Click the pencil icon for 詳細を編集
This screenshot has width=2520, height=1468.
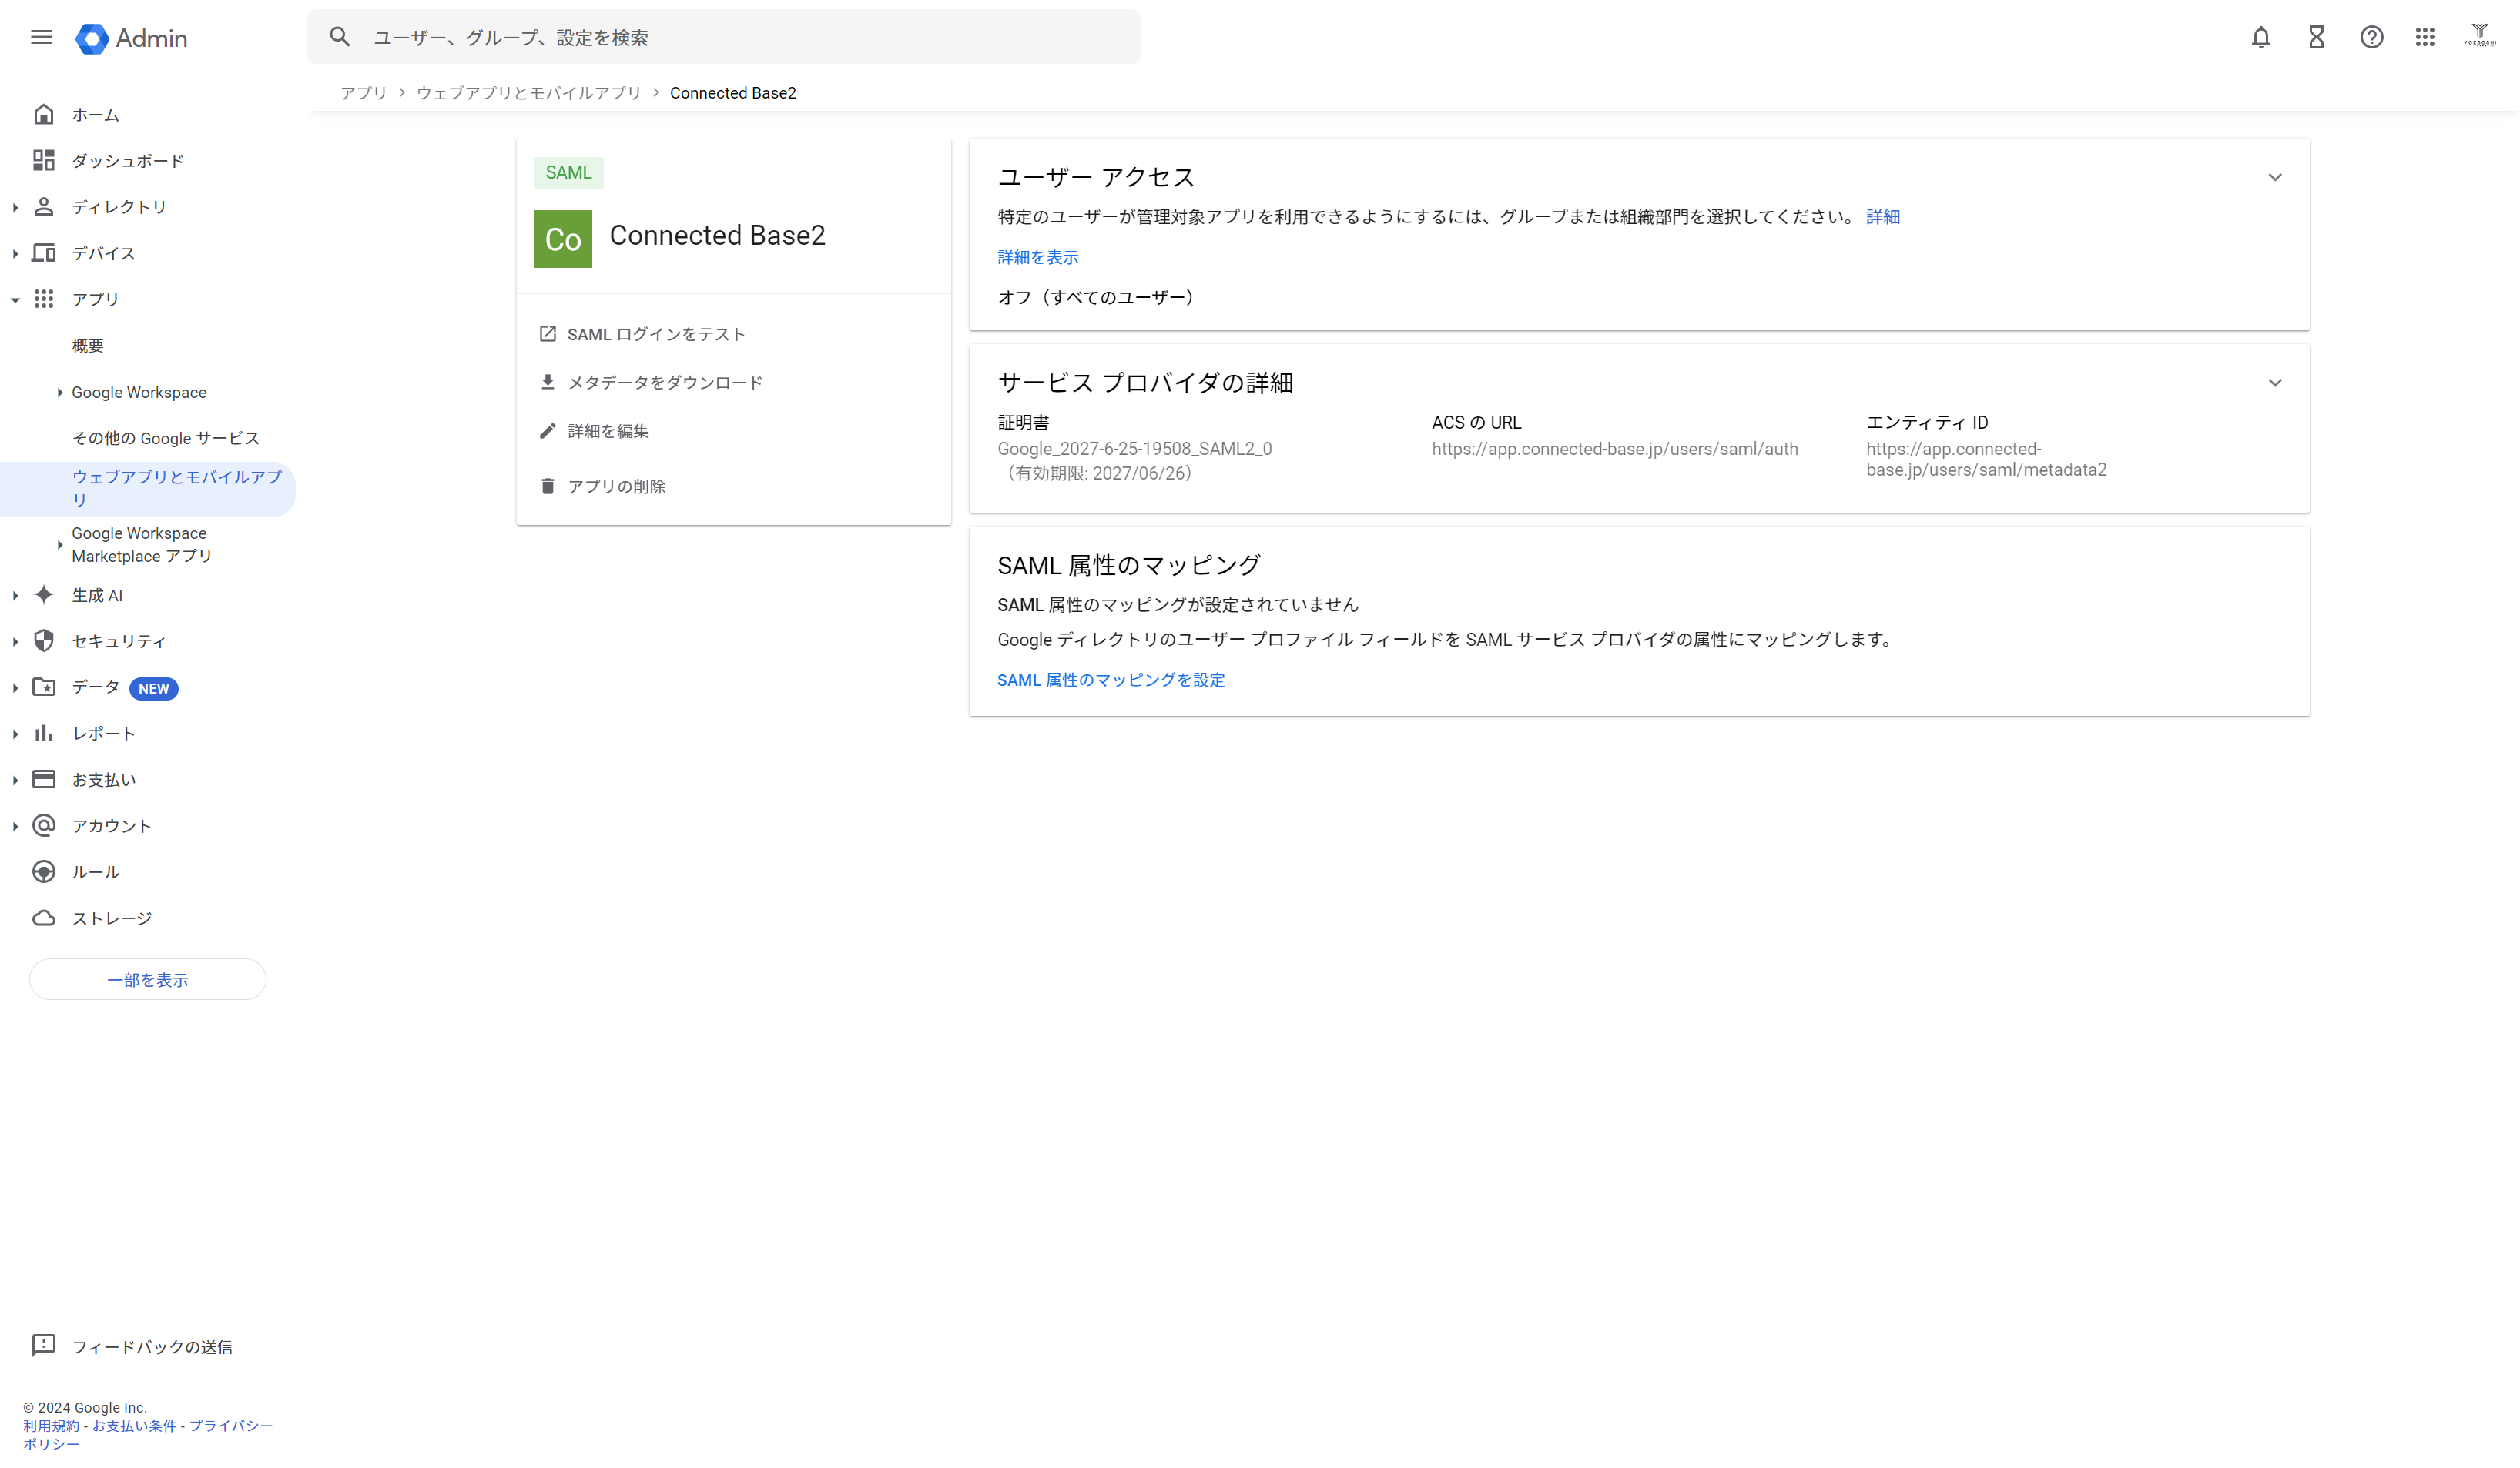click(x=547, y=431)
